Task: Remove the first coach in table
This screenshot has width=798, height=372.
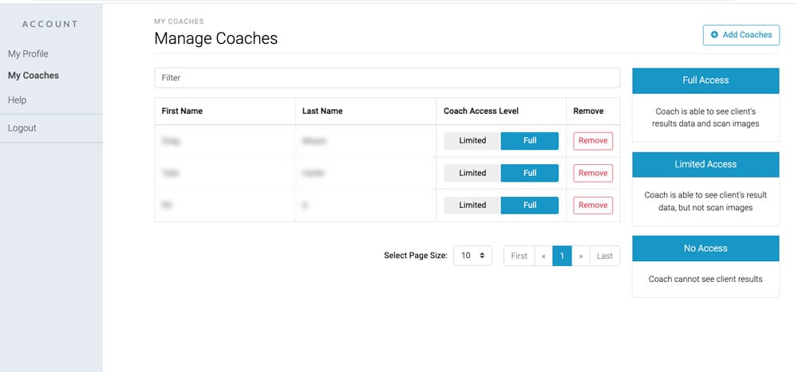Action: tap(593, 141)
